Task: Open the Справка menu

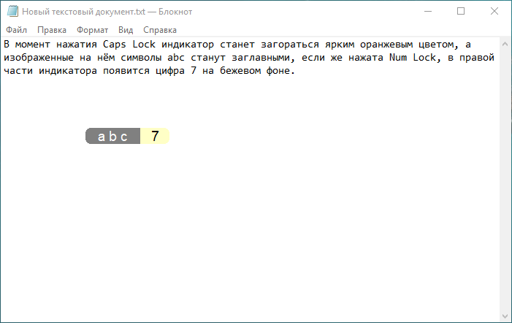Action: point(160,30)
